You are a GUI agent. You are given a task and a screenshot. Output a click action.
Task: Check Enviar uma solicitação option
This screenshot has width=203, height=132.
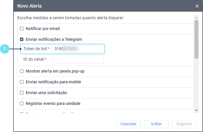[22, 93]
